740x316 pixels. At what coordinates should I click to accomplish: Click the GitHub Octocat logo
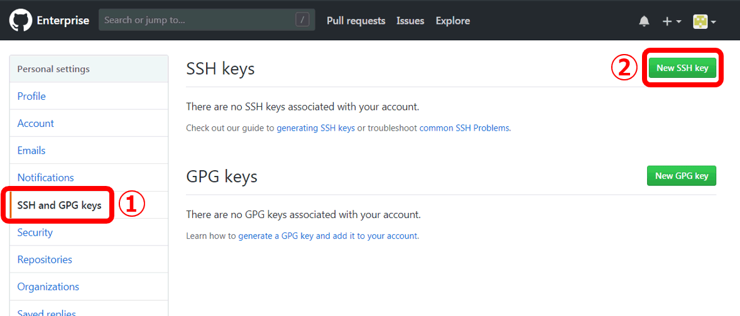click(21, 21)
